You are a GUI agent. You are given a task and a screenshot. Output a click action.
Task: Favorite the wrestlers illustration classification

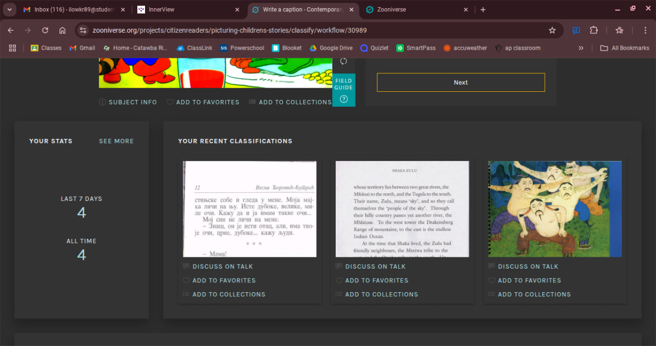(525, 280)
